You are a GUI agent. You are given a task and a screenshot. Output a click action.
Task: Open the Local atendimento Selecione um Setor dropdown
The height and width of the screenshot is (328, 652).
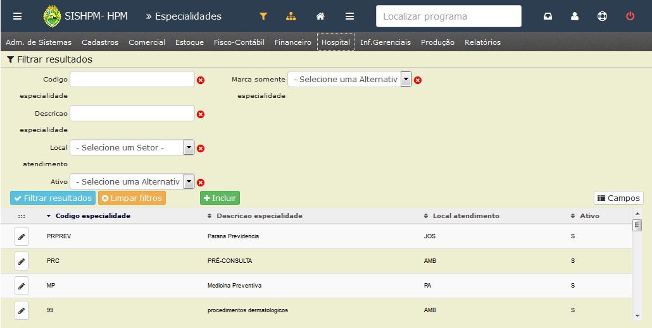point(132,147)
